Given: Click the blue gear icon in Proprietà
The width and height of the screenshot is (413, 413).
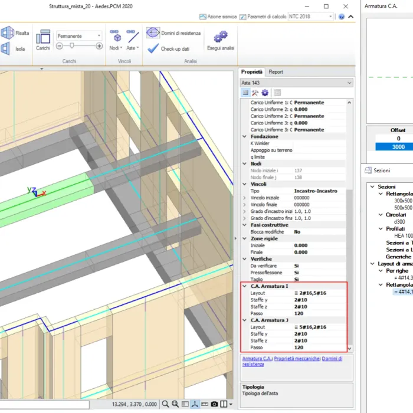Looking at the screenshot, I should tap(265, 93).
